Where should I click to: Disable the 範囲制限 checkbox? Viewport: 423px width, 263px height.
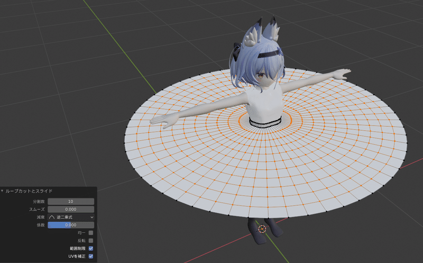[x=91, y=248]
